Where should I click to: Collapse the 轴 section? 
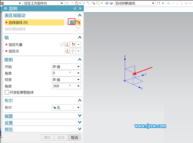(80, 37)
